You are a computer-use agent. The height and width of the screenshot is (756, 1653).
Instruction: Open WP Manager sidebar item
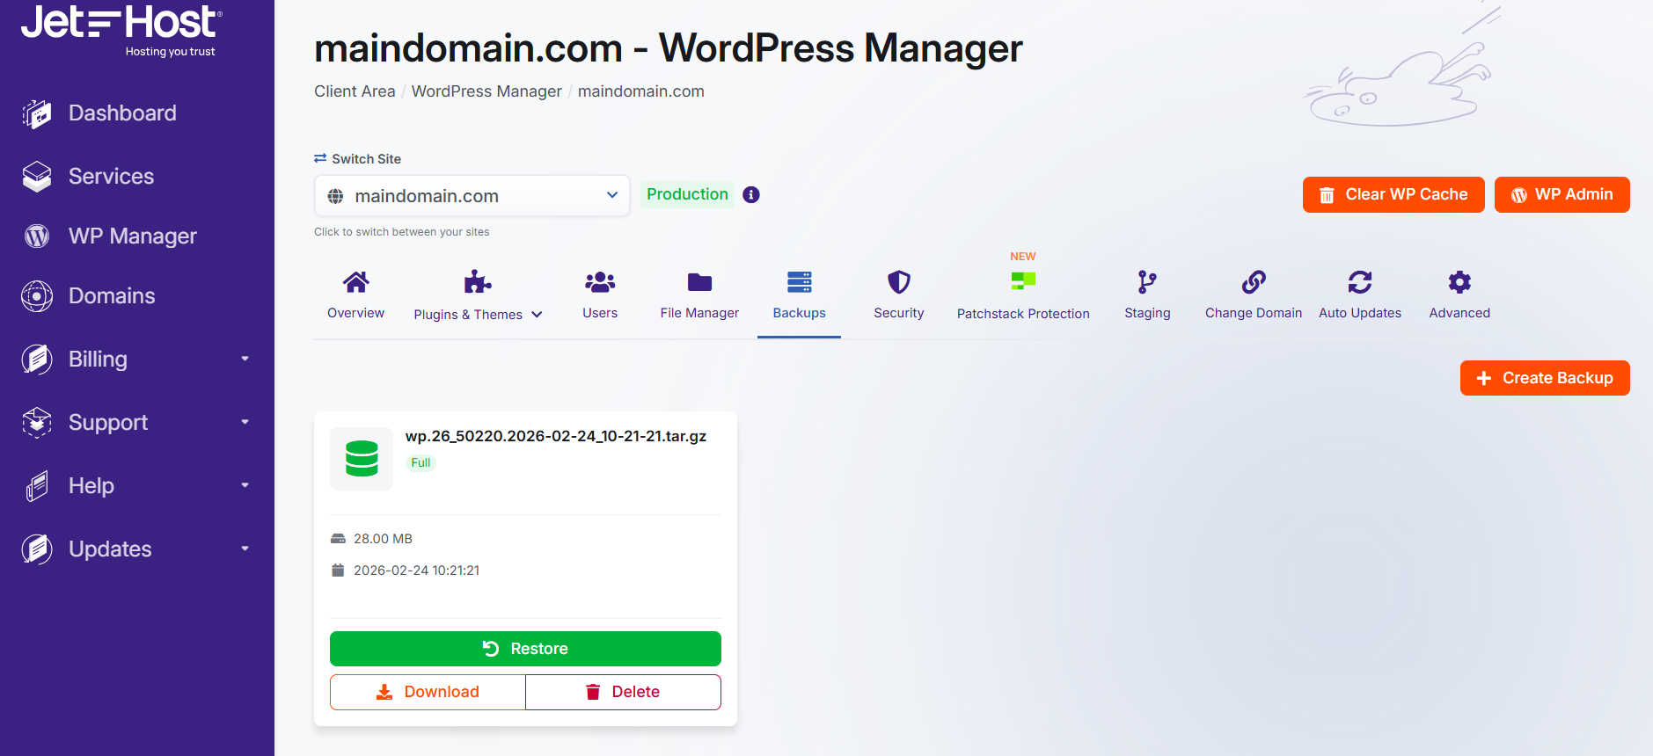133,236
